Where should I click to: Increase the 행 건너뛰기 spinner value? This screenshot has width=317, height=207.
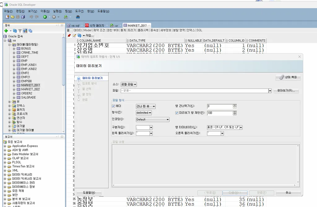[x=235, y=105]
